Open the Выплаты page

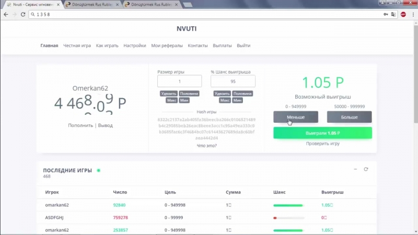coord(222,45)
